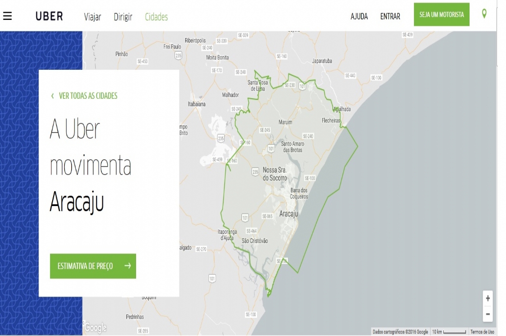Image resolution: width=506 pixels, height=336 pixels.
Task: Select the Cidades menu item
Action: [156, 17]
